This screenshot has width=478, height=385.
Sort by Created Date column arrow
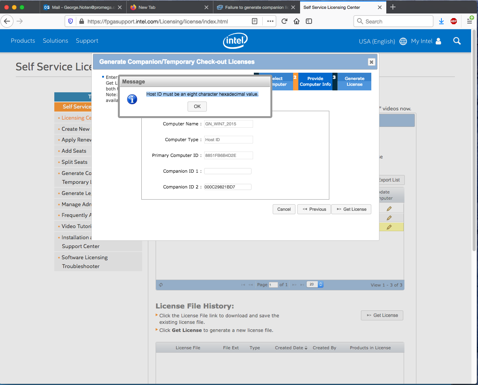(x=306, y=348)
